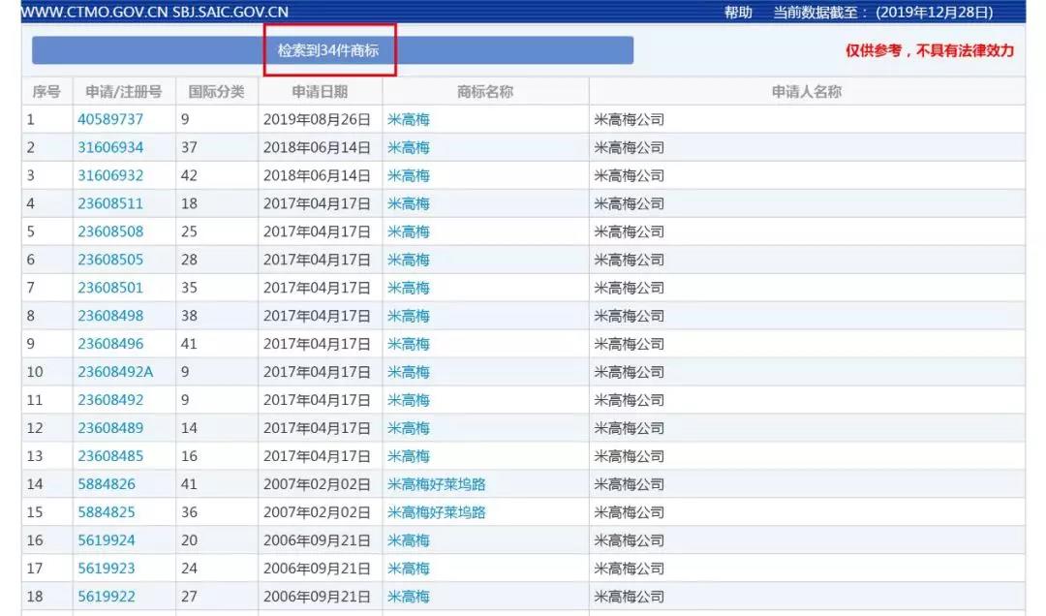
Task: Open registration number 23608485
Action: 110,456
